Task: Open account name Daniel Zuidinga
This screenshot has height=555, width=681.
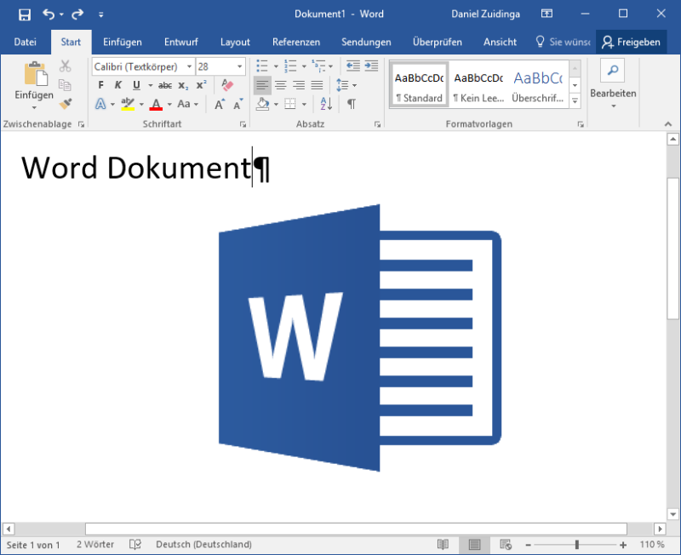Action: tap(485, 14)
